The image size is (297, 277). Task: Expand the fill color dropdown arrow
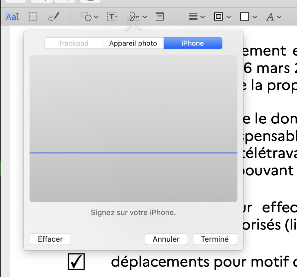click(255, 17)
